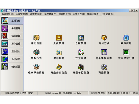The image size is (139, 104).
Task: Minimize the main window
Action: tap(130, 11)
